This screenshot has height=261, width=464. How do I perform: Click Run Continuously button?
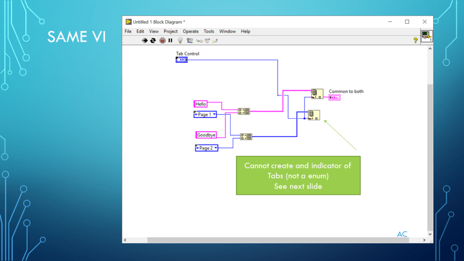(153, 40)
